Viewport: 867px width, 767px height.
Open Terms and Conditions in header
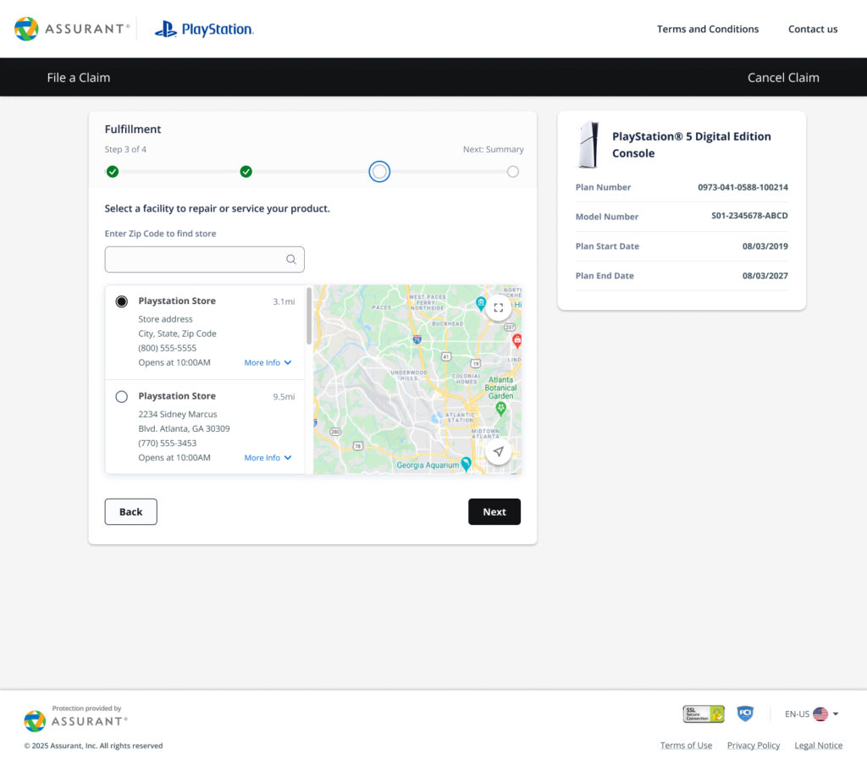708,29
